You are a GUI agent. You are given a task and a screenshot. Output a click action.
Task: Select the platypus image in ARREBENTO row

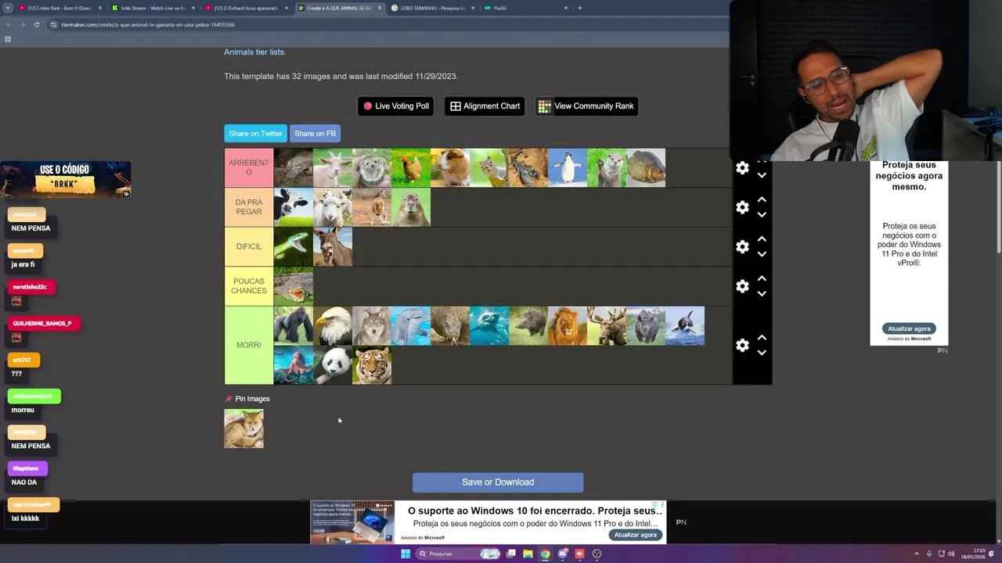tap(294, 167)
